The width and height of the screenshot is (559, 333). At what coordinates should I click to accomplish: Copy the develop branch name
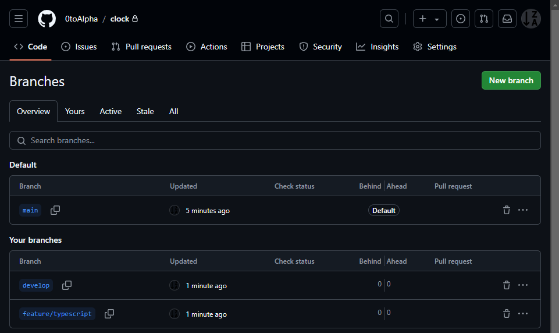click(67, 285)
